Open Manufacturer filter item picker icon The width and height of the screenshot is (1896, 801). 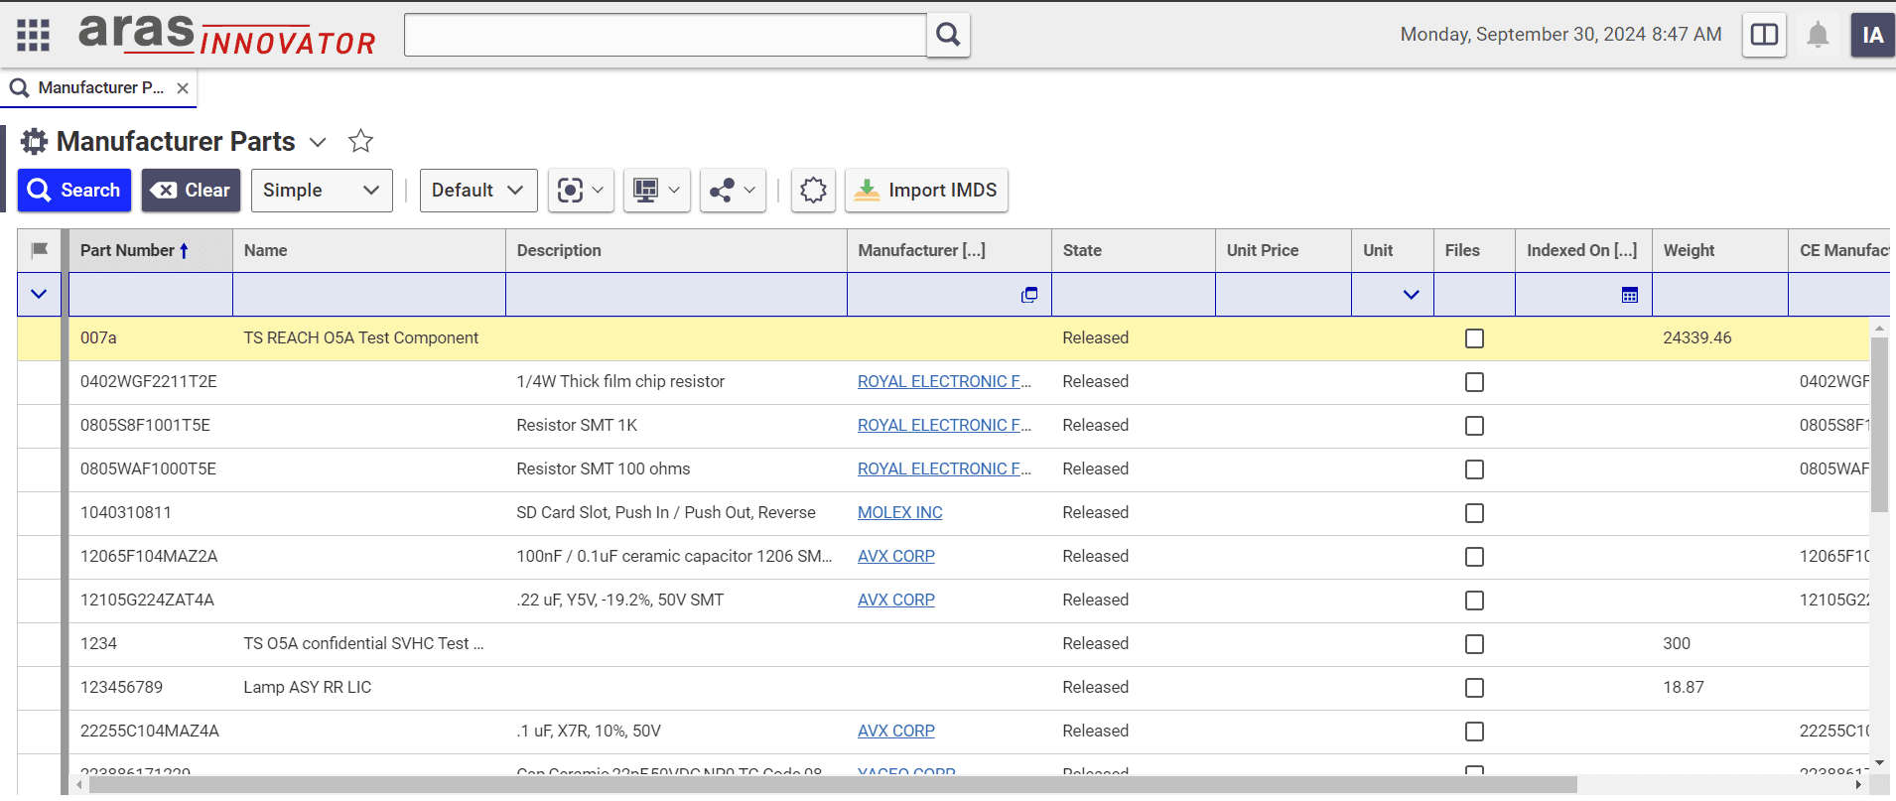tap(1029, 295)
